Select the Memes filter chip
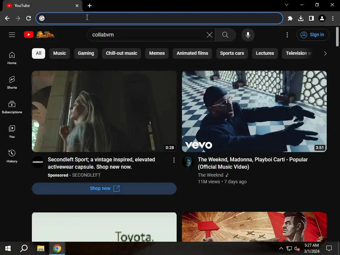The width and height of the screenshot is (340, 255). pyautogui.click(x=157, y=53)
